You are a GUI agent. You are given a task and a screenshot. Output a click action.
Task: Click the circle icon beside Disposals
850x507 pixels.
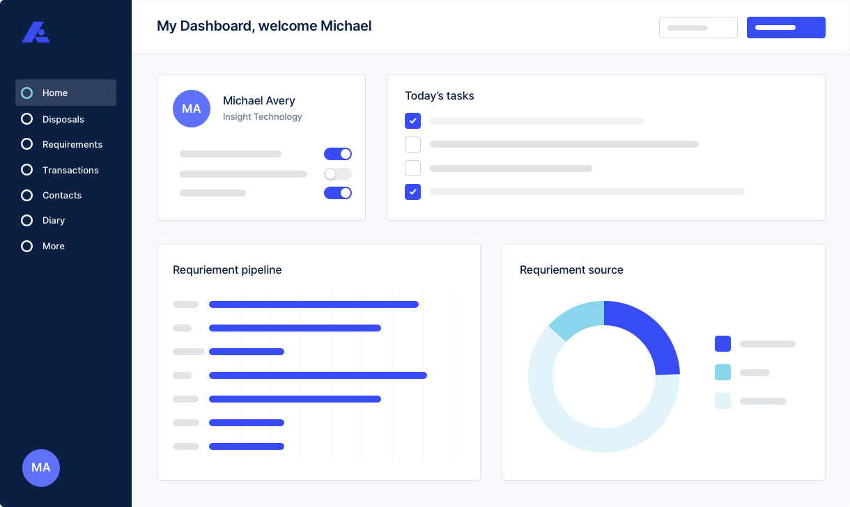coord(27,119)
